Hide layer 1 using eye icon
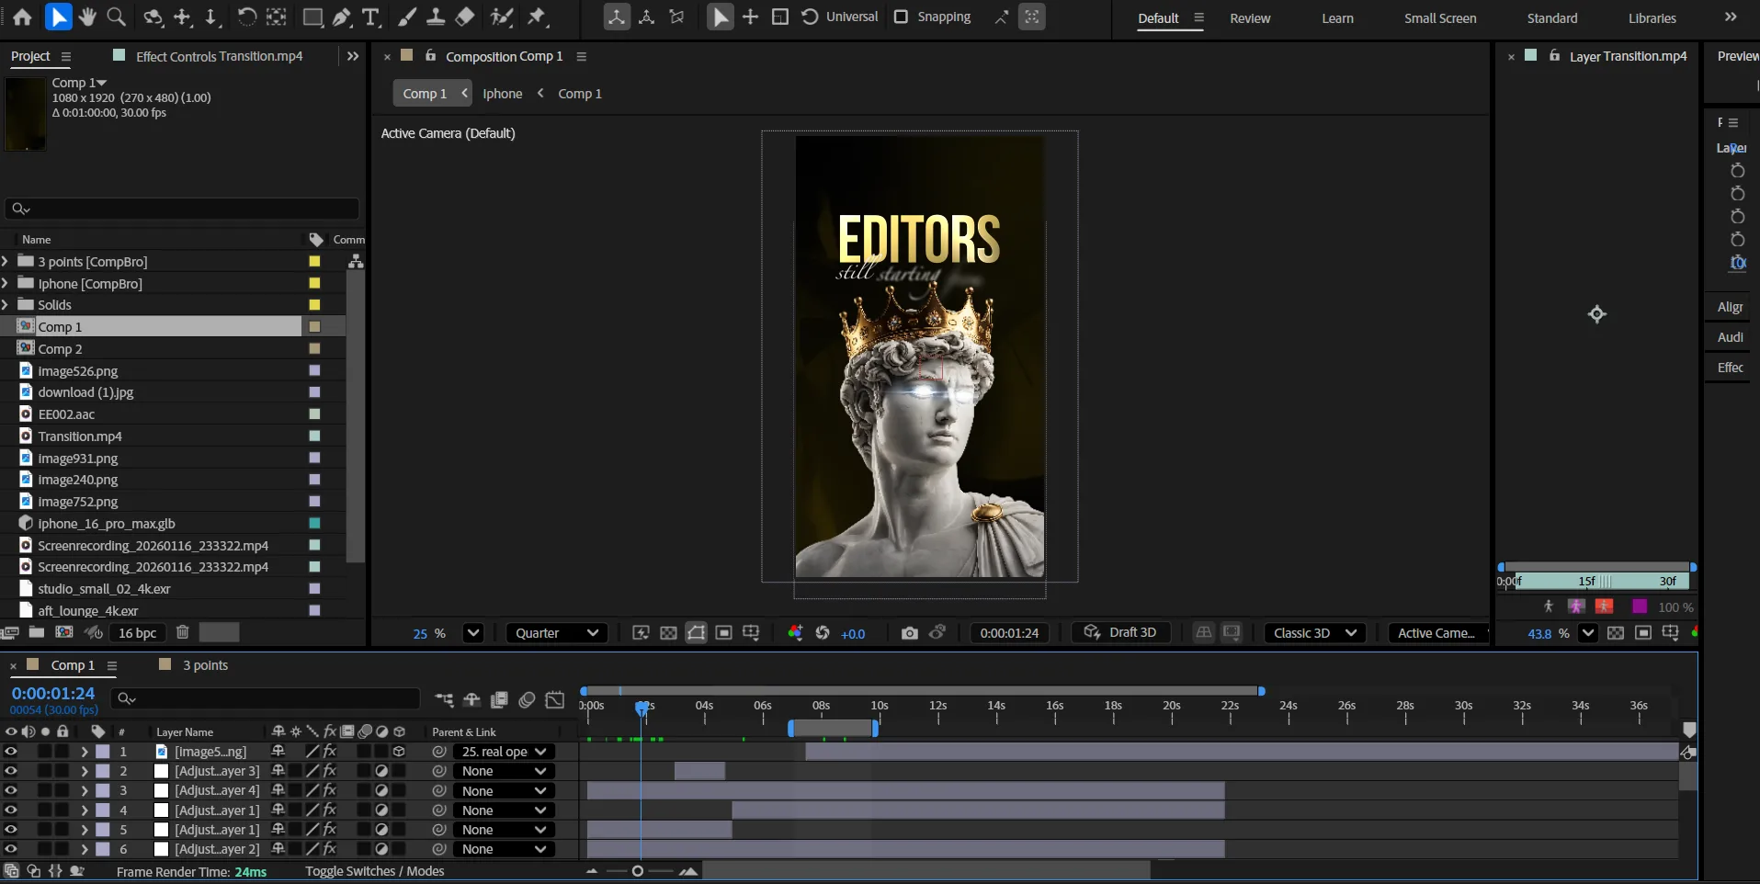The image size is (1760, 884). coord(11,752)
